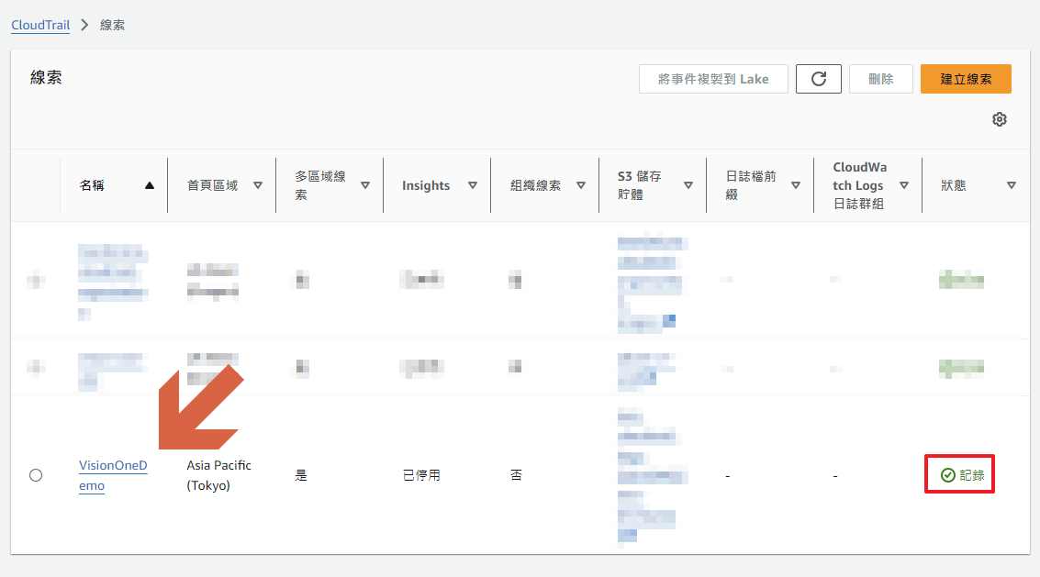Open CloudTrail breadcrumb link
Image resolution: width=1040 pixels, height=577 pixels.
[x=40, y=25]
